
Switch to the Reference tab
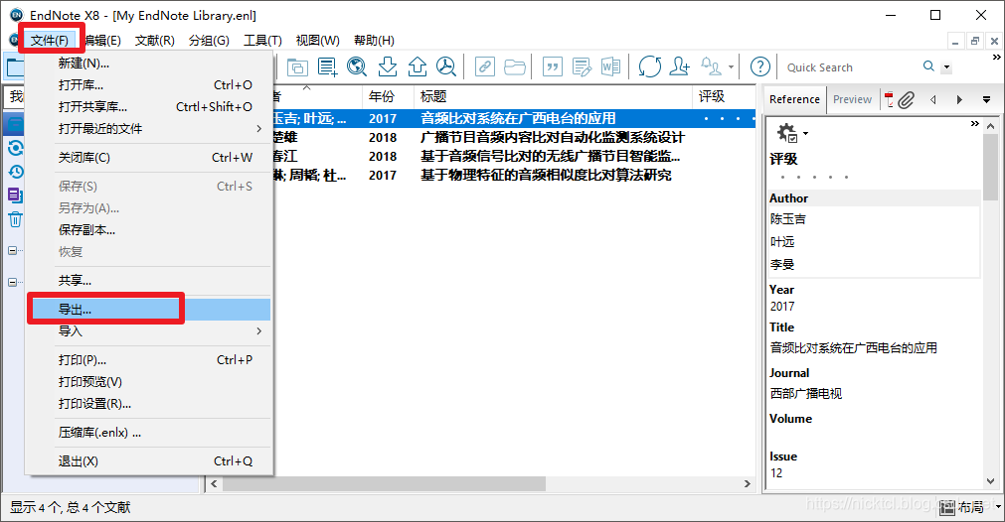(x=794, y=99)
